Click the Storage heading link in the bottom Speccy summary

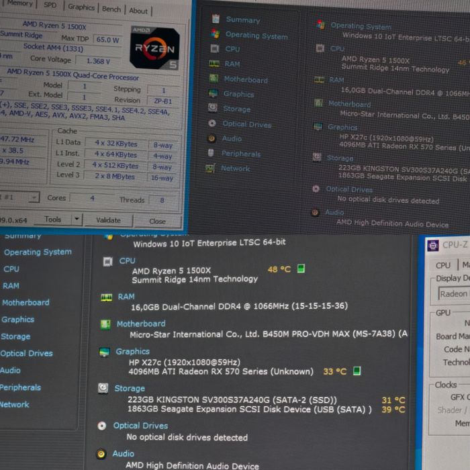pyautogui.click(x=130, y=389)
